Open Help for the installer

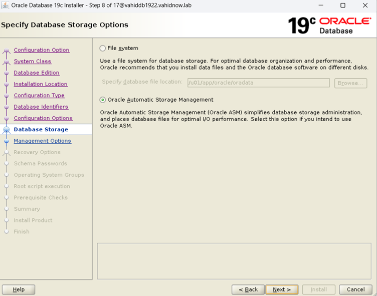coord(19,289)
